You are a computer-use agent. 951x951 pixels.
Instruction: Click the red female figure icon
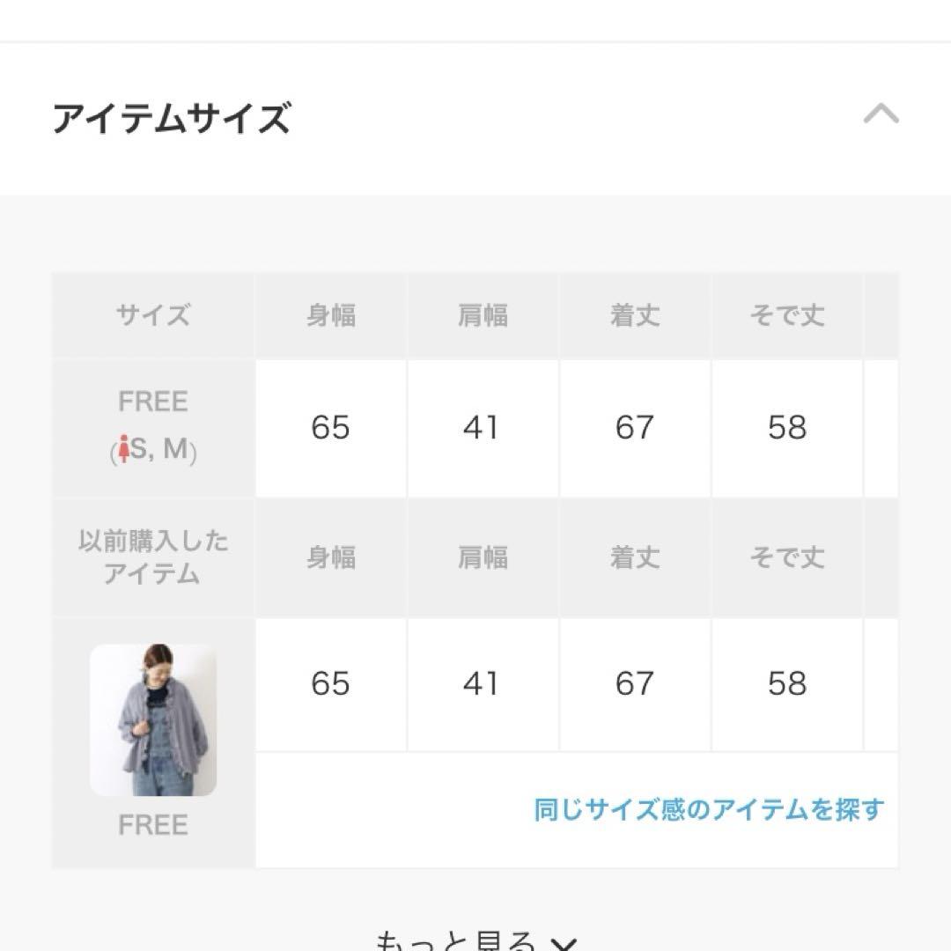click(x=124, y=449)
